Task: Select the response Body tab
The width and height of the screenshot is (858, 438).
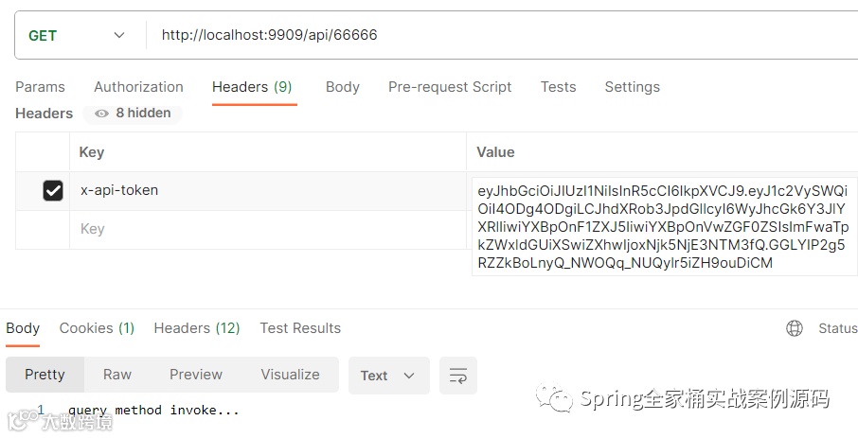Action: click(x=23, y=328)
